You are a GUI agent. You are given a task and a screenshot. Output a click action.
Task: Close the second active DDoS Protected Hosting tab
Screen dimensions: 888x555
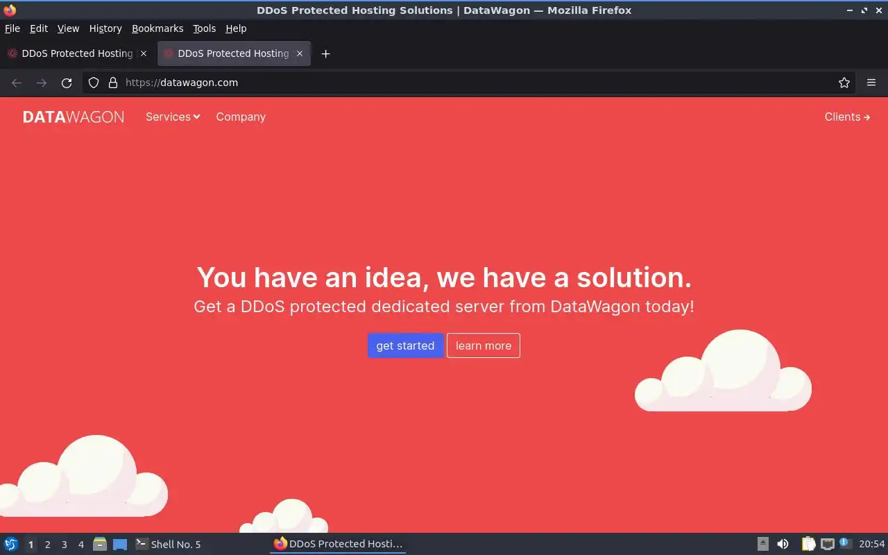300,53
